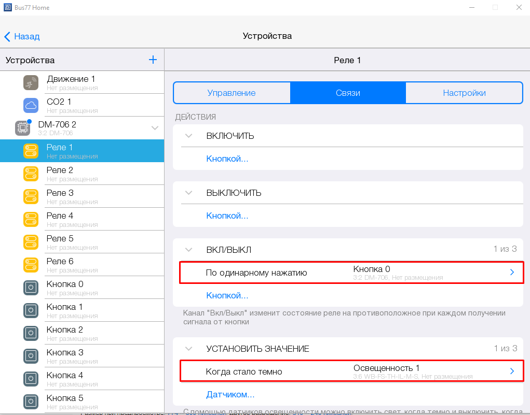This screenshot has width=530, height=415.
Task: Click the Датчиком… link
Action: point(230,395)
